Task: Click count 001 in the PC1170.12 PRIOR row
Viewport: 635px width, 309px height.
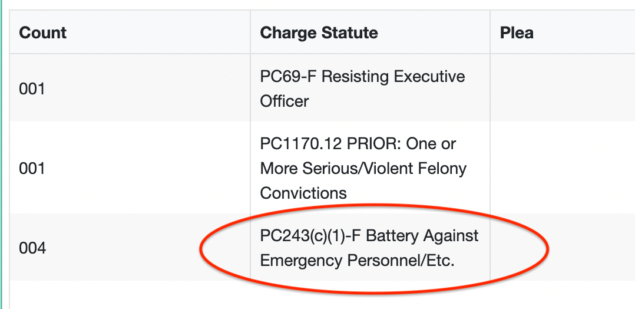Action: 32,169
